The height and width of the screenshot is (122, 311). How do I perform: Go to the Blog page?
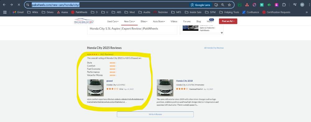click(x=198, y=21)
